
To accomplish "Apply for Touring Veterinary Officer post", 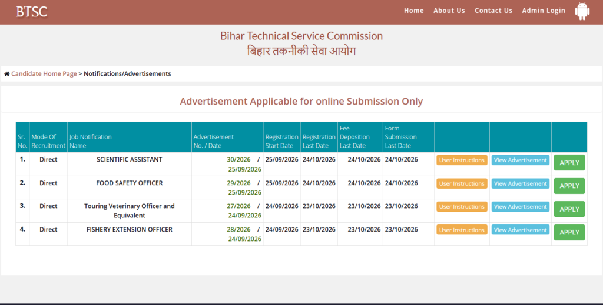I will [569, 209].
